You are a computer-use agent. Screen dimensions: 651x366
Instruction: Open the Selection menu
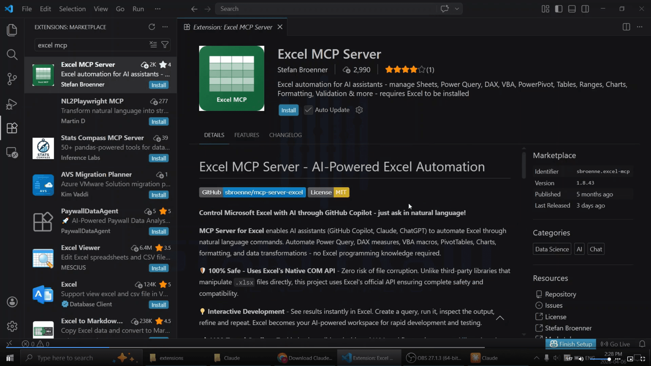point(72,9)
